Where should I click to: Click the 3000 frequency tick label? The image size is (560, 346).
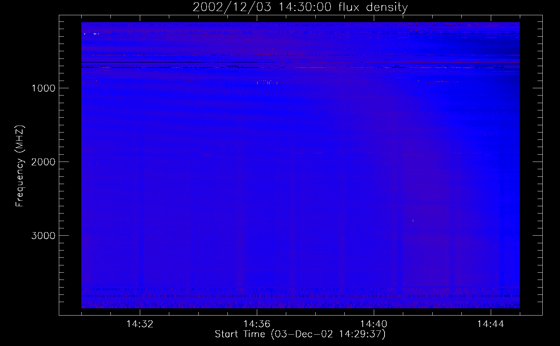pyautogui.click(x=44, y=236)
